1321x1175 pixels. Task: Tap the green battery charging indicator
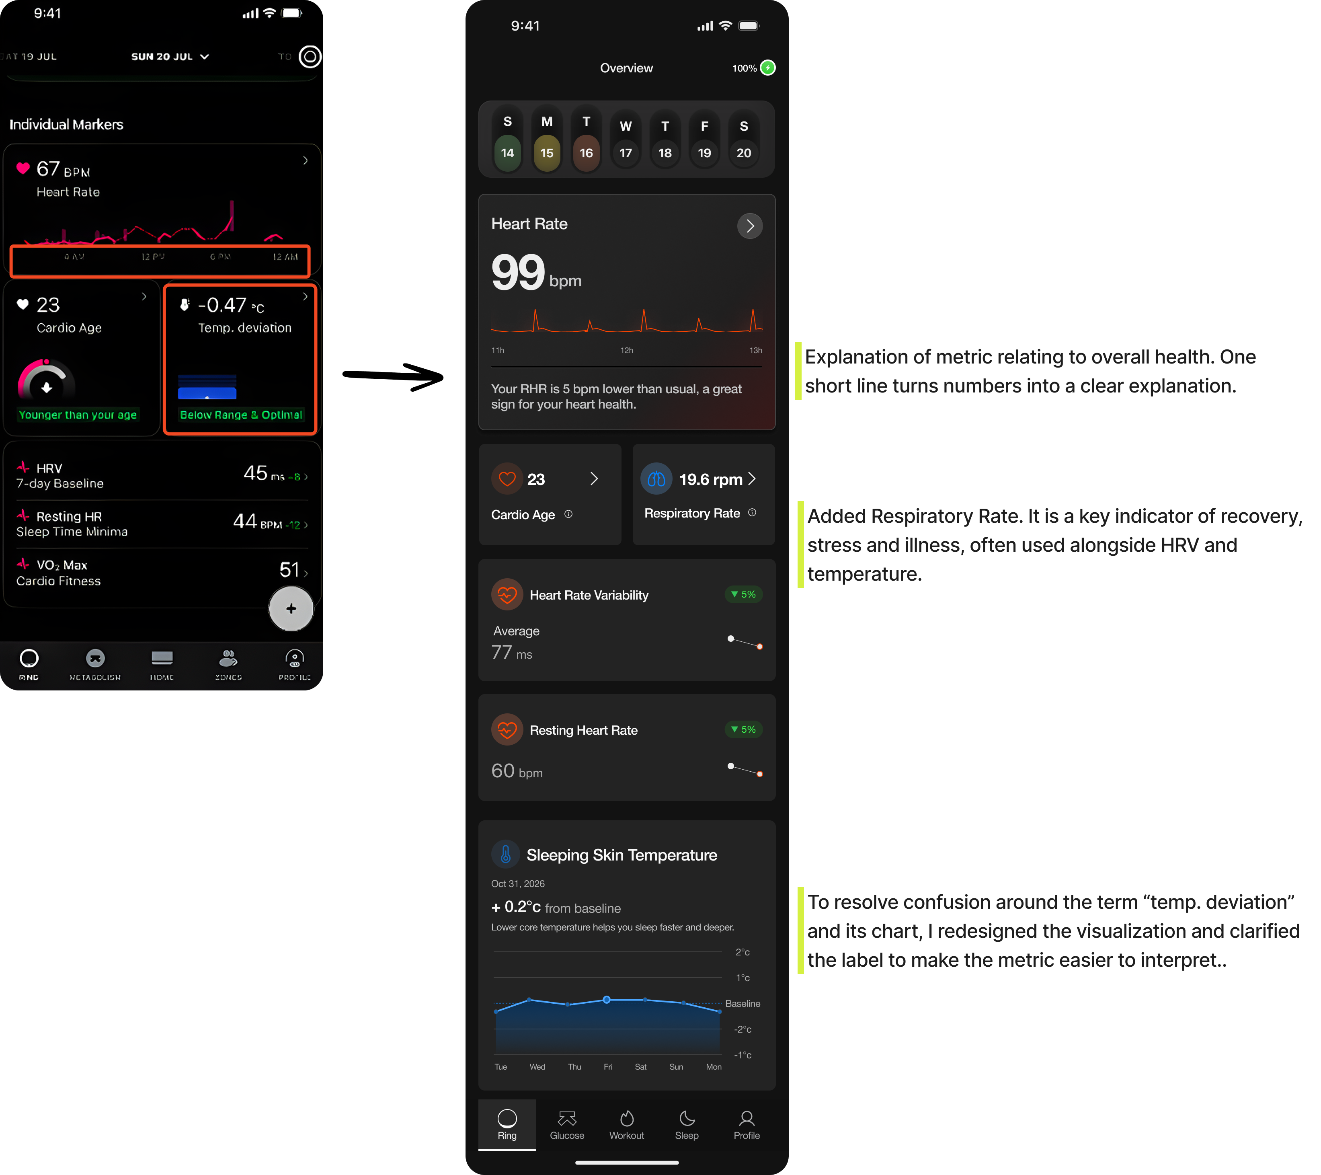tap(768, 68)
